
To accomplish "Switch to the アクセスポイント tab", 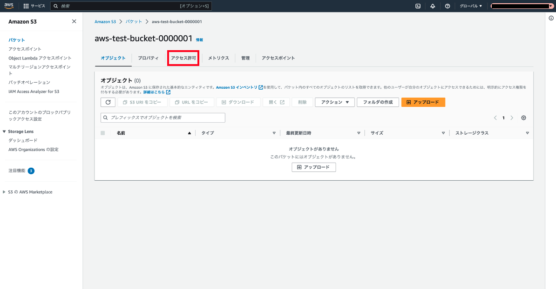I will click(x=278, y=58).
